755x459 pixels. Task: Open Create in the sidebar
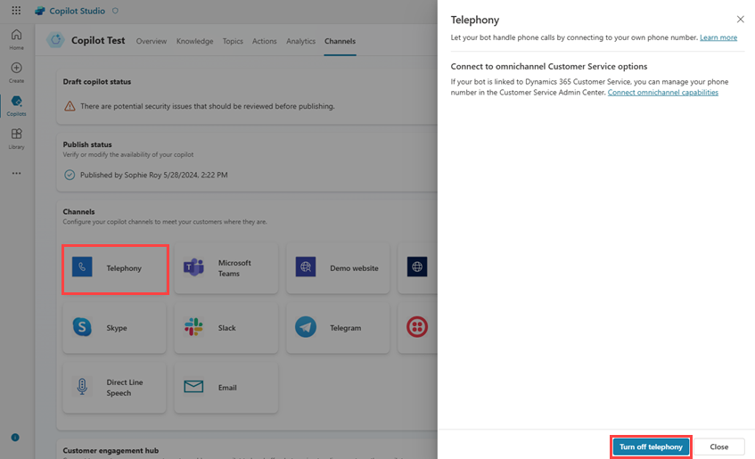tap(16, 72)
